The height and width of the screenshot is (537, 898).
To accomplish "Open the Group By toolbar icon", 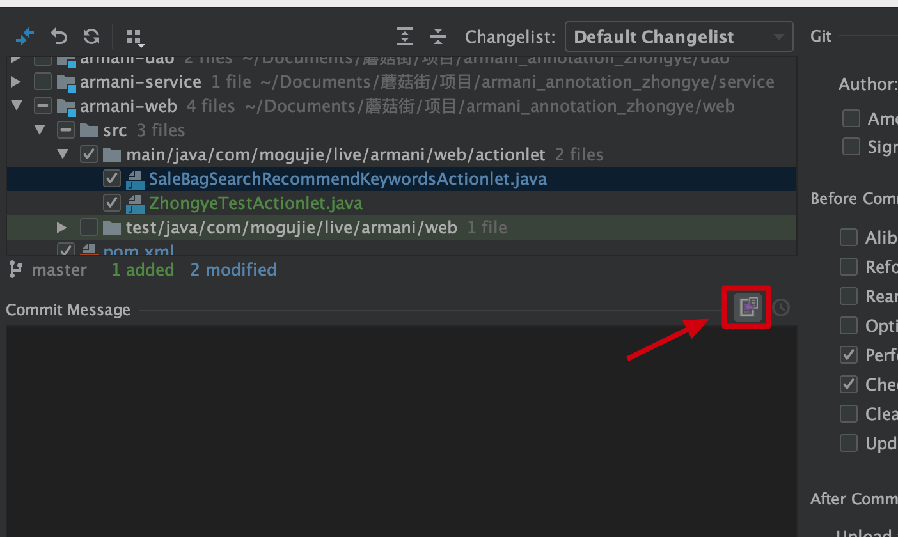I will pos(134,38).
